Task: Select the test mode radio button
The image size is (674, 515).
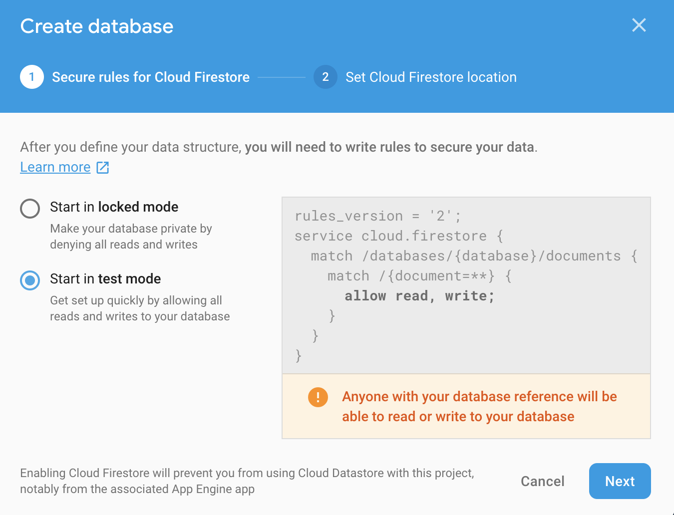Action: tap(30, 280)
